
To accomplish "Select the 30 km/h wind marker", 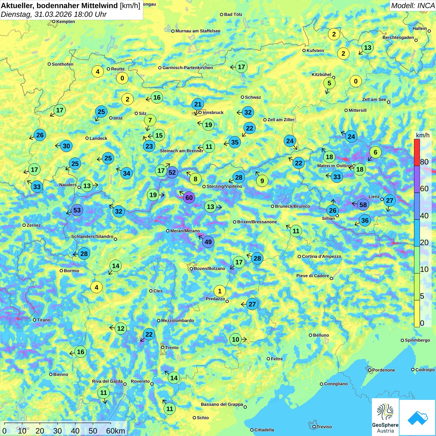I will click(66, 146).
